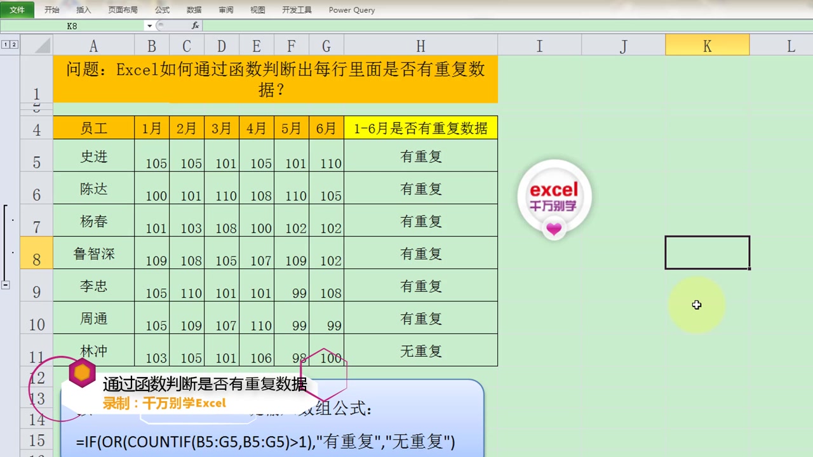Click employee name cell 史进

(93, 156)
